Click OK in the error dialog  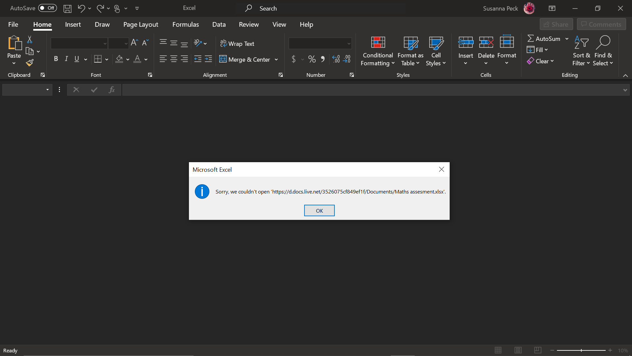(319, 211)
